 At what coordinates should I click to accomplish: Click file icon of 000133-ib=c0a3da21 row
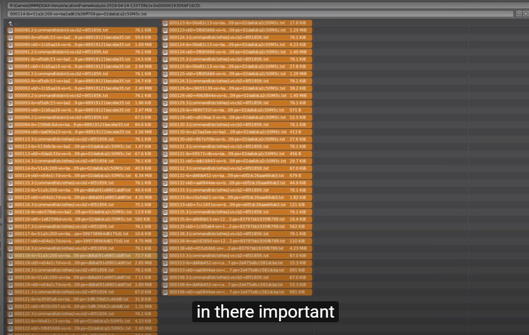[x=165, y=197]
